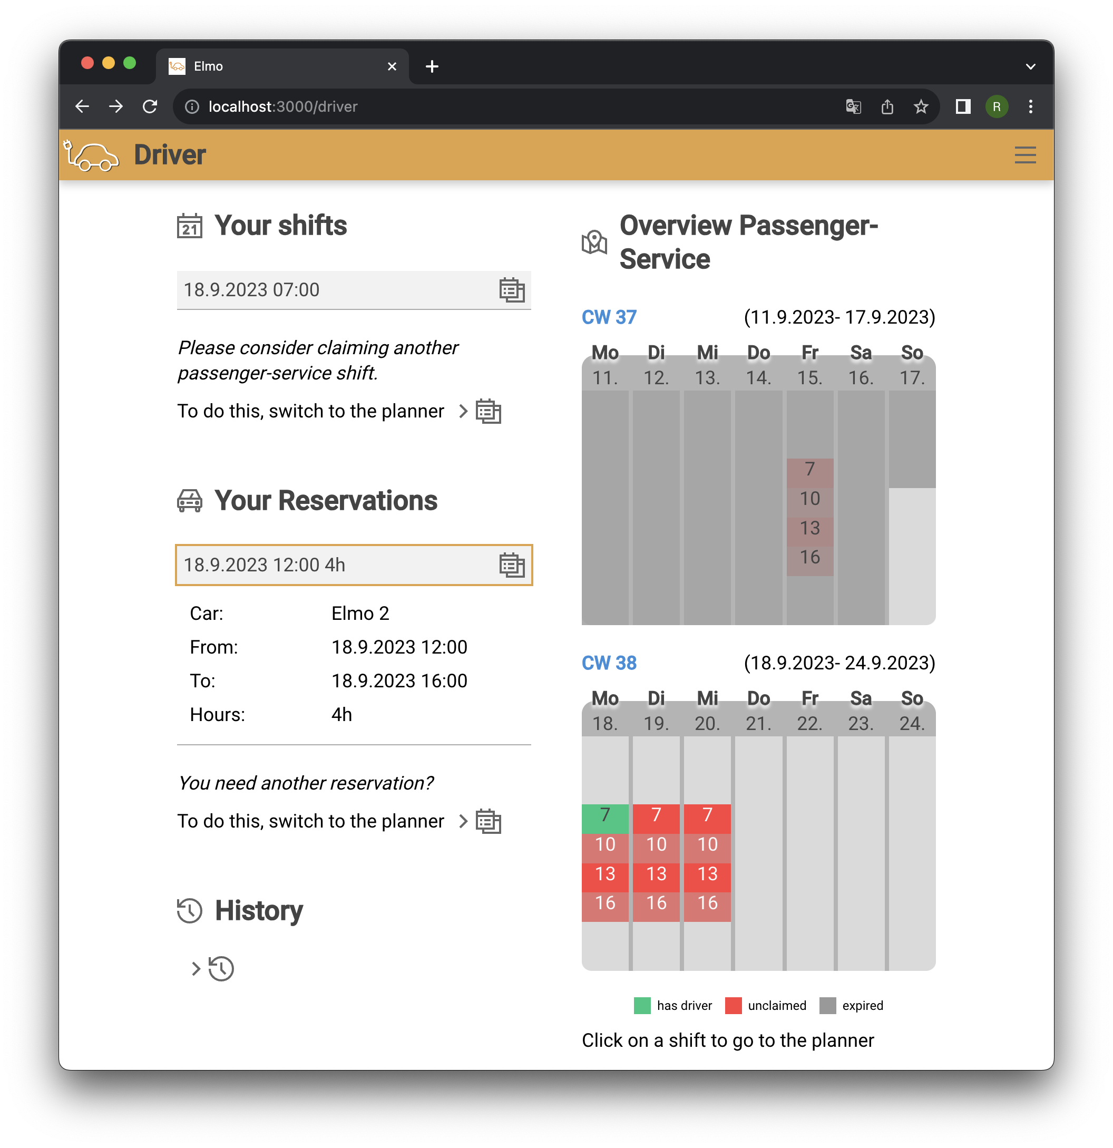Click calendar icon in 18.9.2023 12:00 4h reservation
The height and width of the screenshot is (1148, 1113).
pos(512,565)
